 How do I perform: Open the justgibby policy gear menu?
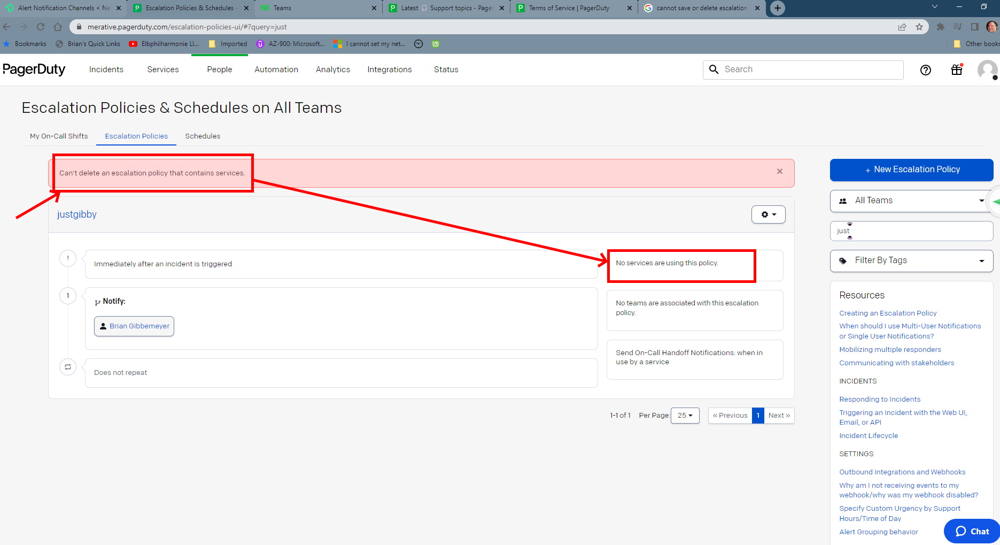coord(768,214)
